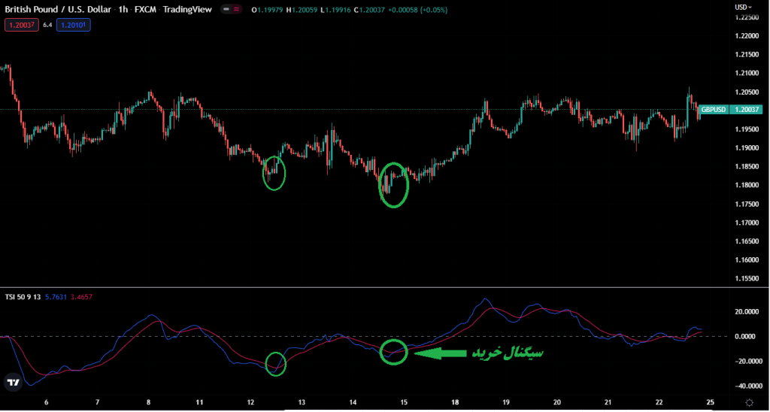Image resolution: width=770 pixels, height=412 pixels.
Task: Click the small green ellipse on price candles near 12
Action: coord(274,173)
